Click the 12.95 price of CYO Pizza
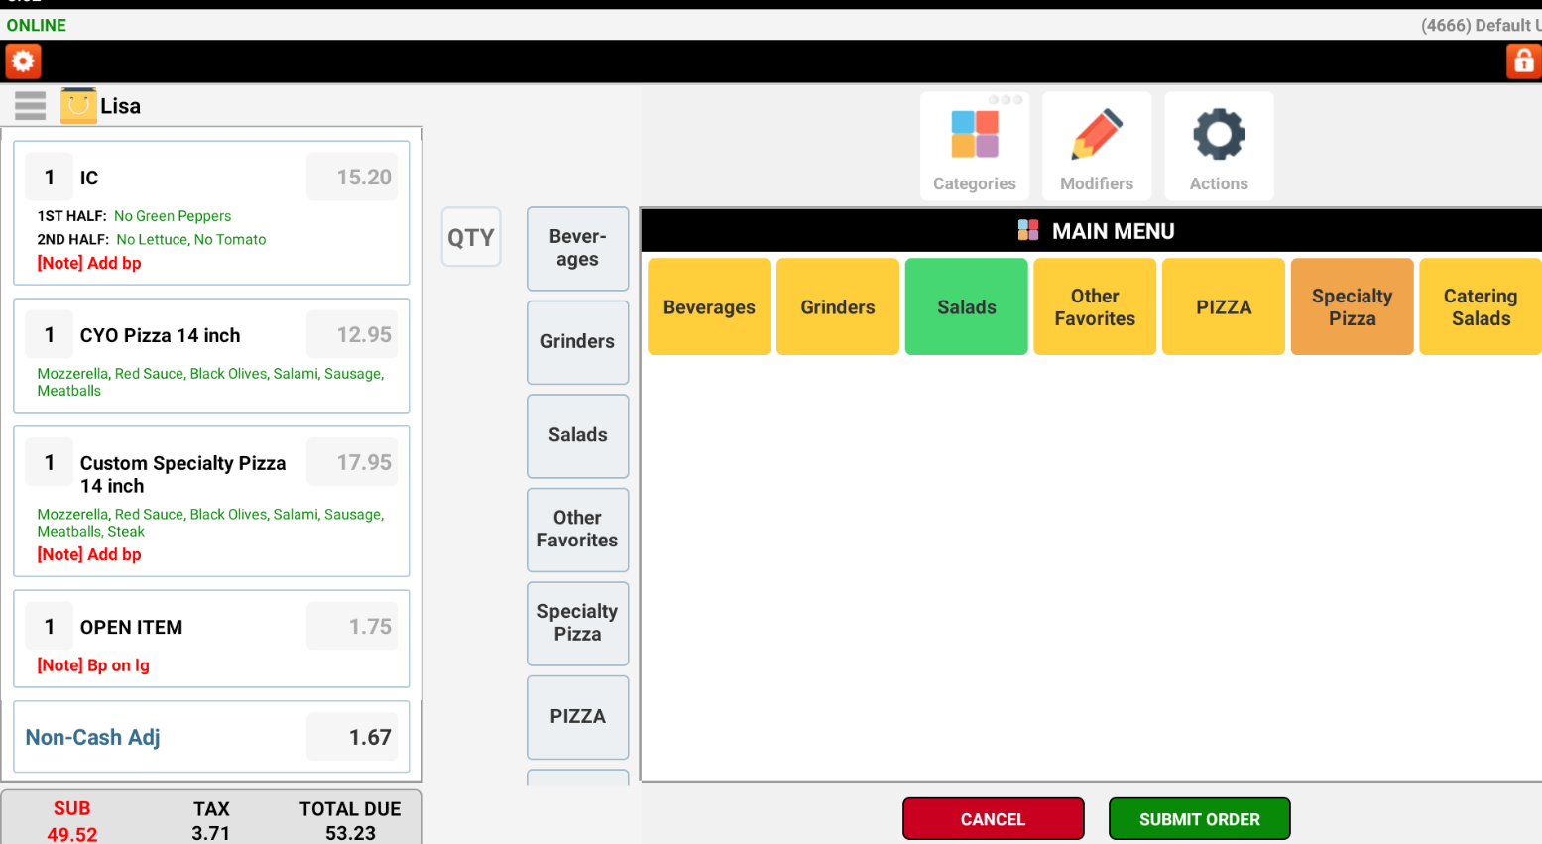 (352, 335)
